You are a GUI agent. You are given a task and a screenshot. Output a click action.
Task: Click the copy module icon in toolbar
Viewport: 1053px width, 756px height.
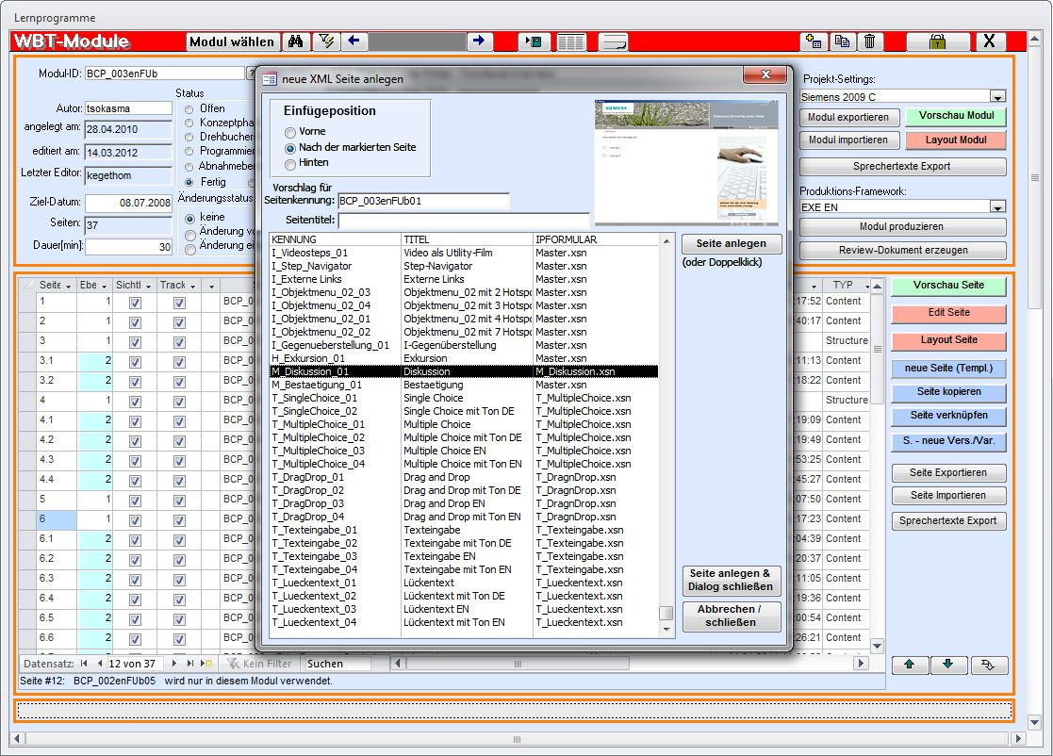click(841, 41)
